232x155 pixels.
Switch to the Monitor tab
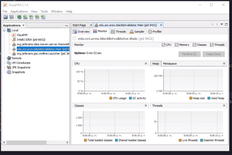100,31
